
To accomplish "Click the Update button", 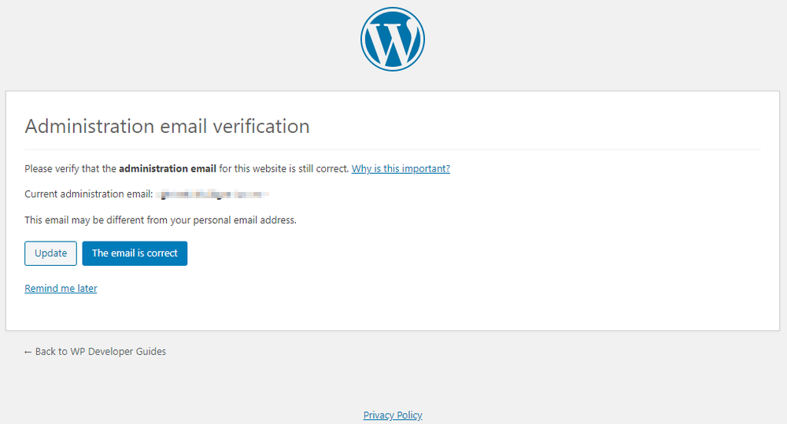I will [50, 253].
